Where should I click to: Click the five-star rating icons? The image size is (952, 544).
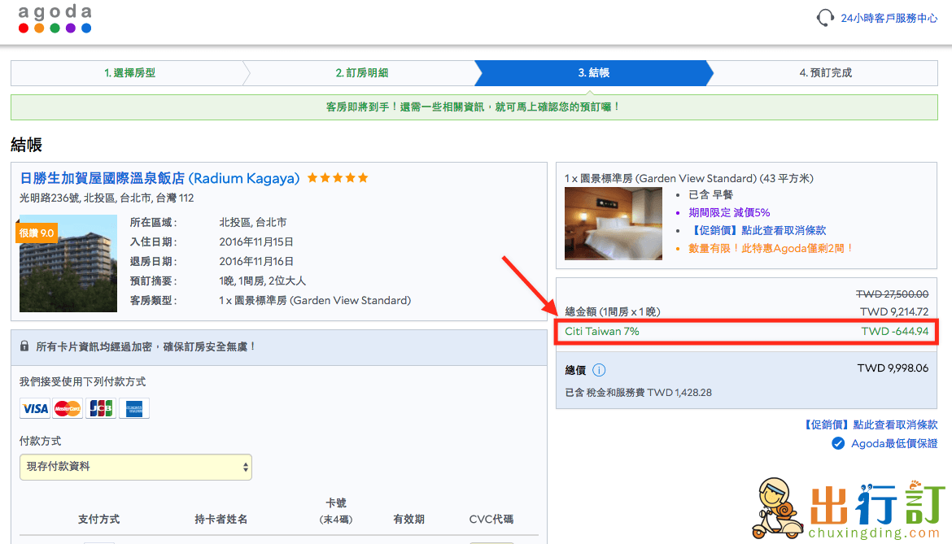point(338,178)
